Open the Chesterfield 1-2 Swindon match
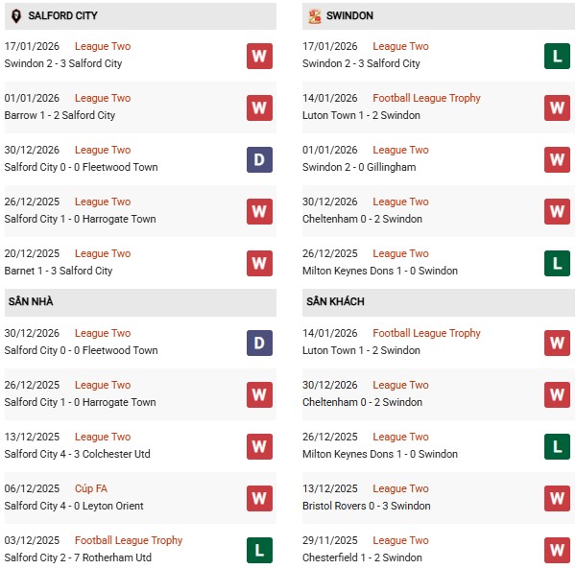The height and width of the screenshot is (569, 576). pos(361,557)
